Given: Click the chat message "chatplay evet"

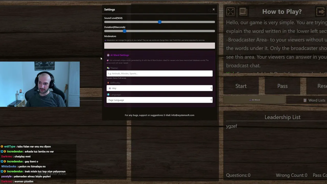Looking at the screenshot, I should pyautogui.click(x=22, y=157).
